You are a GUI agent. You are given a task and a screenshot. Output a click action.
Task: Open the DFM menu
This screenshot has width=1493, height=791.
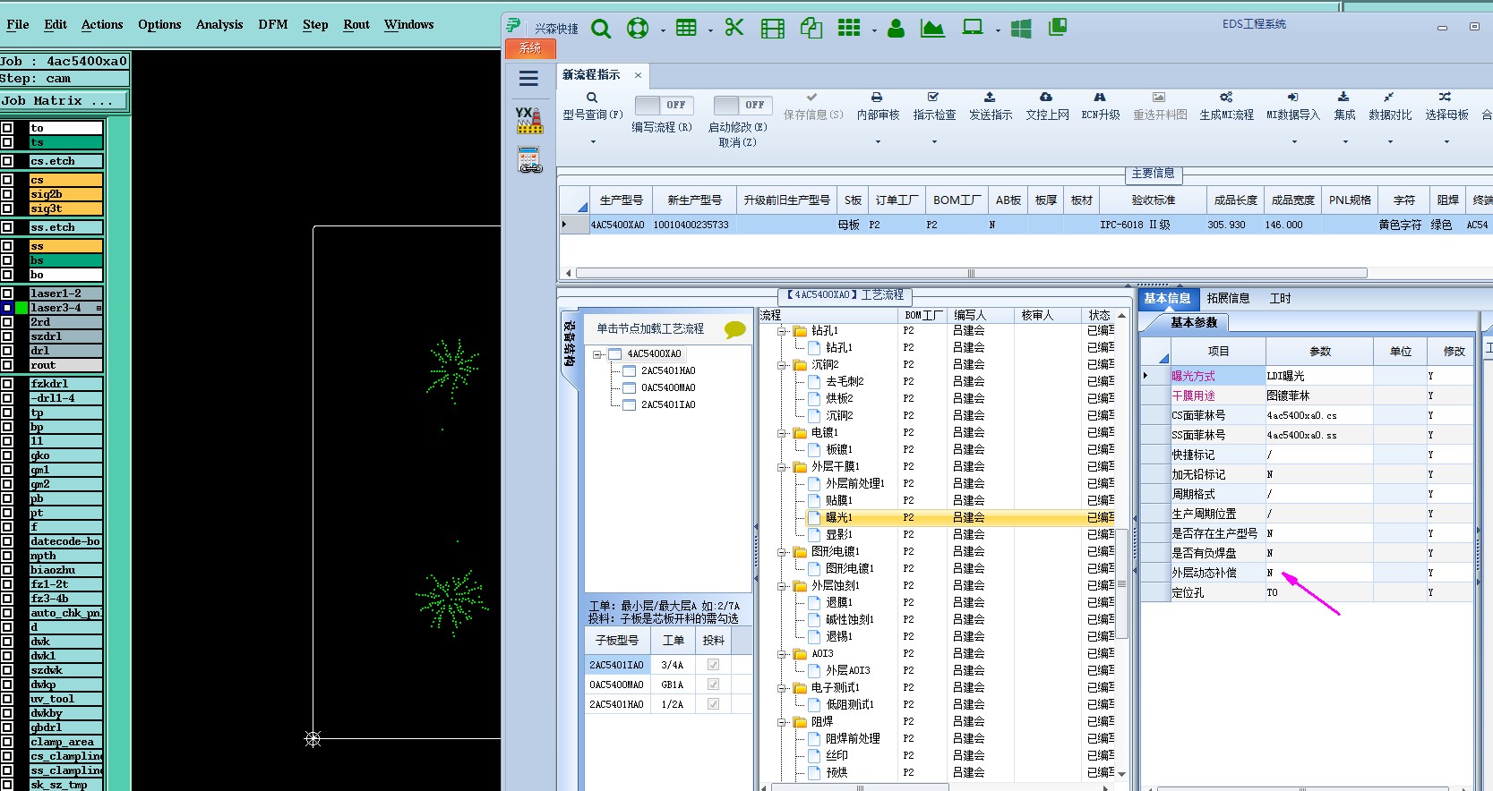click(x=273, y=24)
